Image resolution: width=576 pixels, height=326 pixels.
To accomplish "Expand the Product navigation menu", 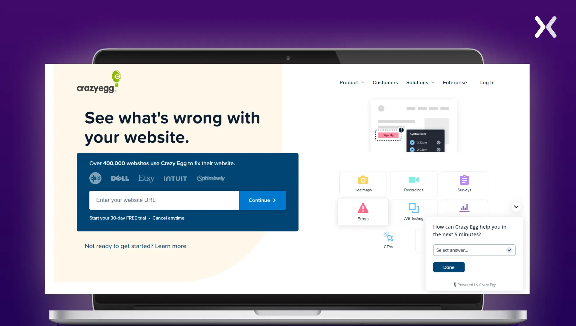I will pyautogui.click(x=351, y=82).
